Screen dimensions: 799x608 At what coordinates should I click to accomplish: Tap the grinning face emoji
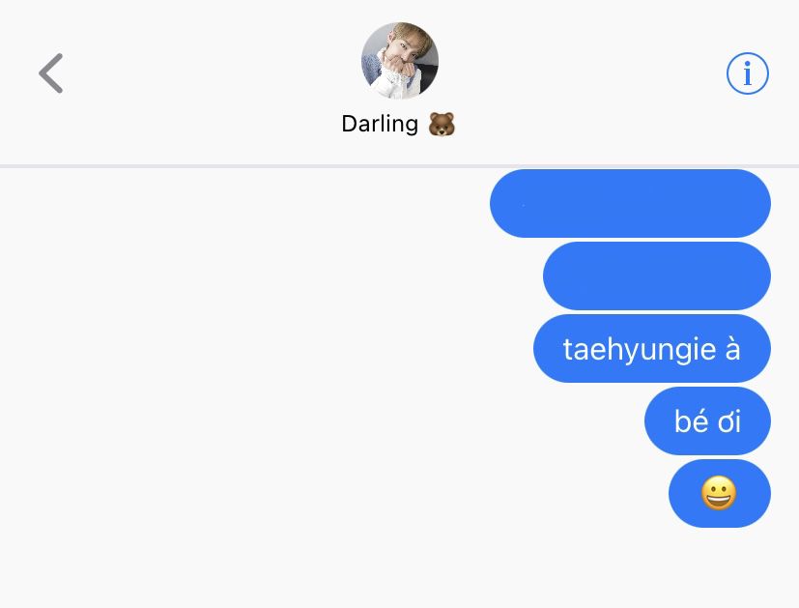click(719, 493)
